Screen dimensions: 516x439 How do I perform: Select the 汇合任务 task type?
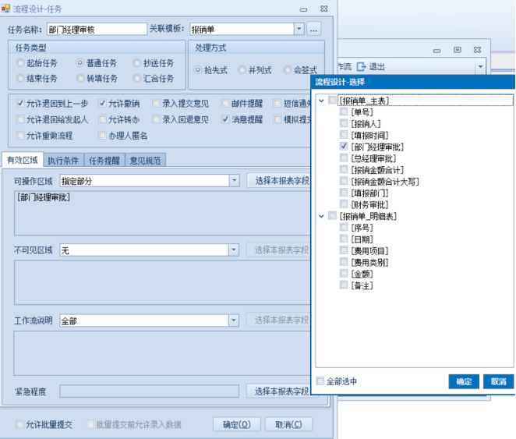[137, 78]
